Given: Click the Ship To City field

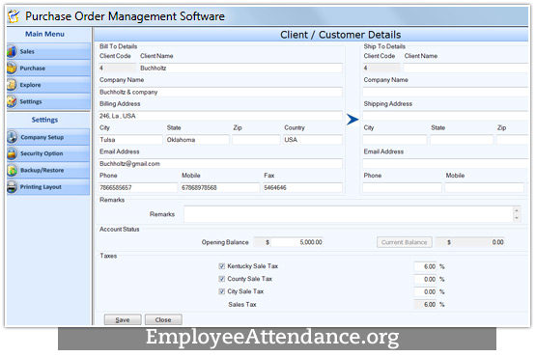Looking at the screenshot, I should tap(395, 140).
